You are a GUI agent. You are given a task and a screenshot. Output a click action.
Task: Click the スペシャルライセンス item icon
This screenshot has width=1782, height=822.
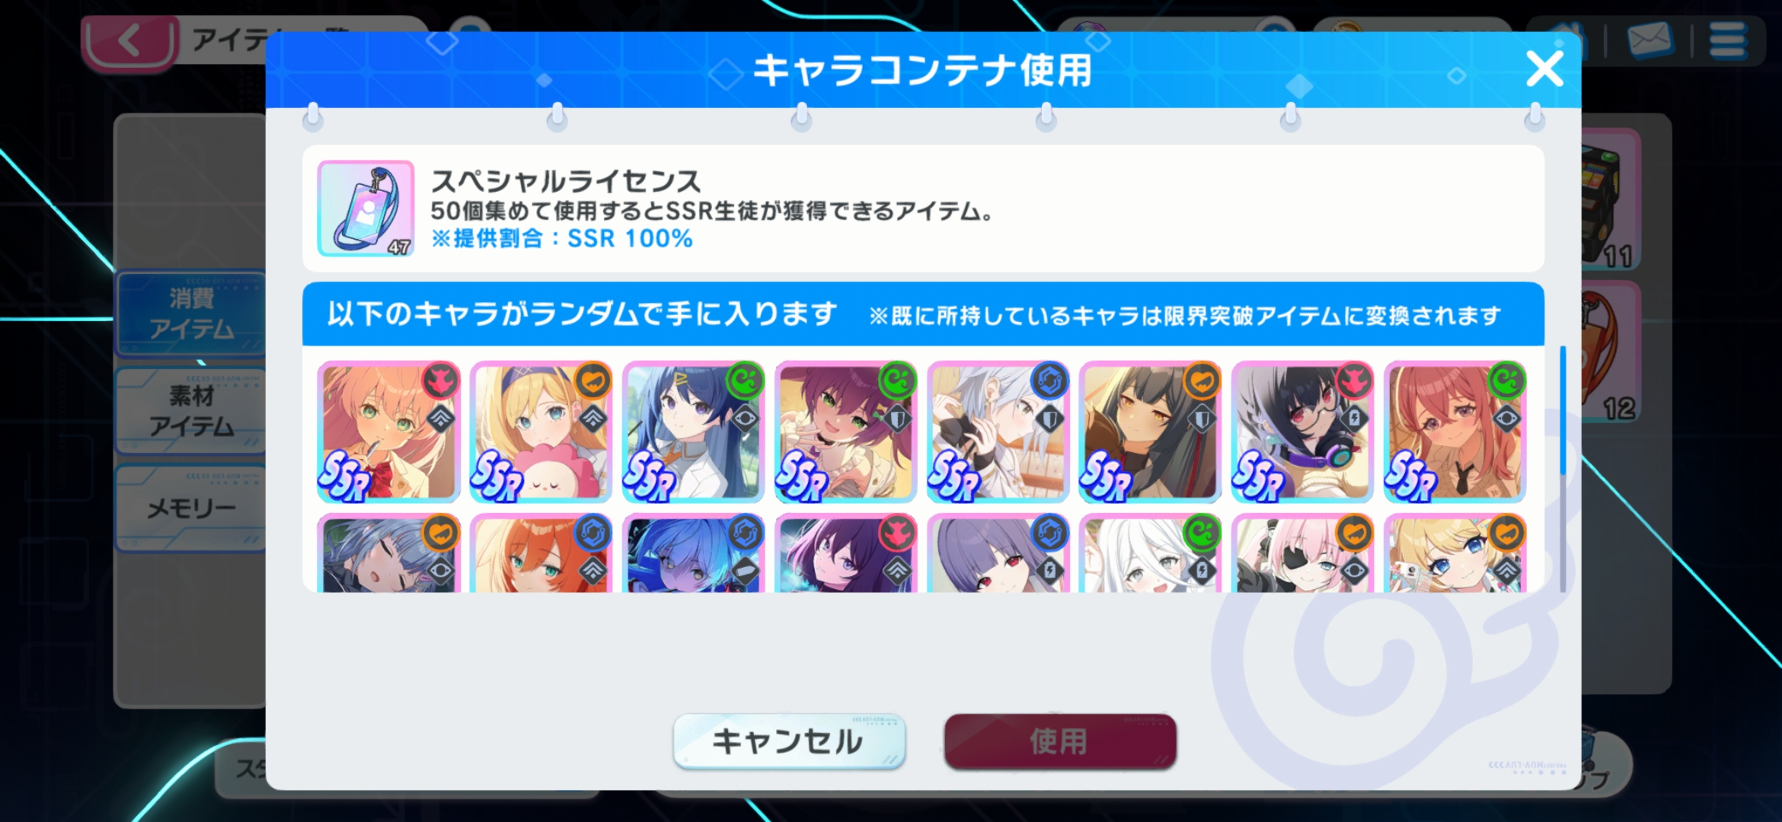pos(366,208)
